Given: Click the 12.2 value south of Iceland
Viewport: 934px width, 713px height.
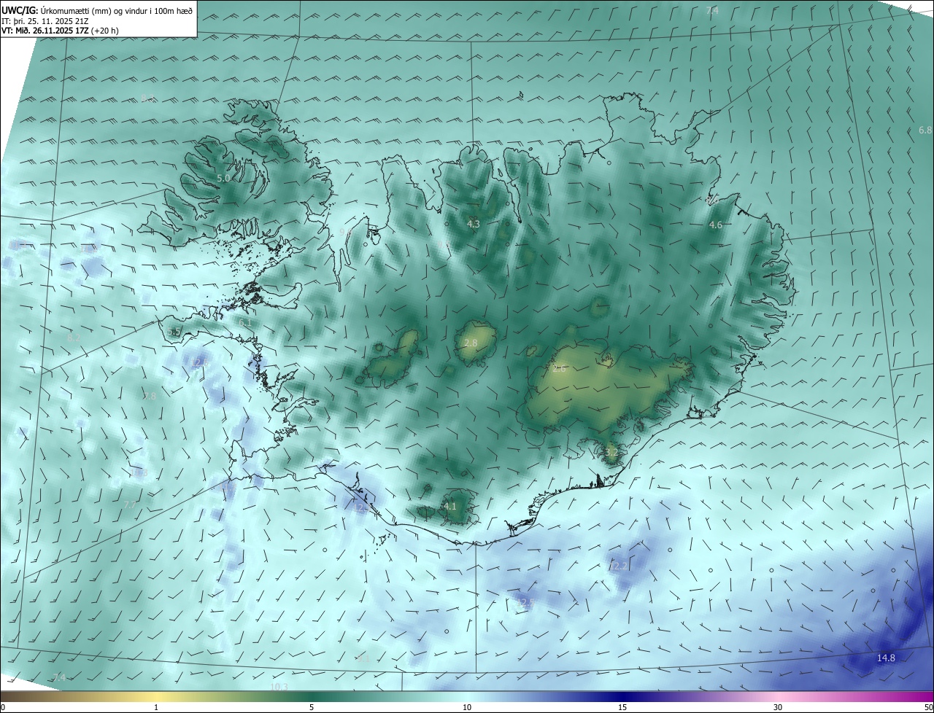Looking at the screenshot, I should click(618, 566).
